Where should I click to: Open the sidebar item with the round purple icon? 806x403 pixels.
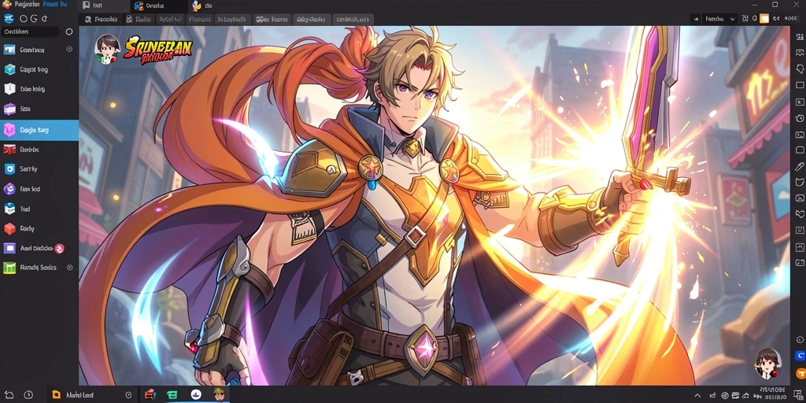(x=39, y=189)
